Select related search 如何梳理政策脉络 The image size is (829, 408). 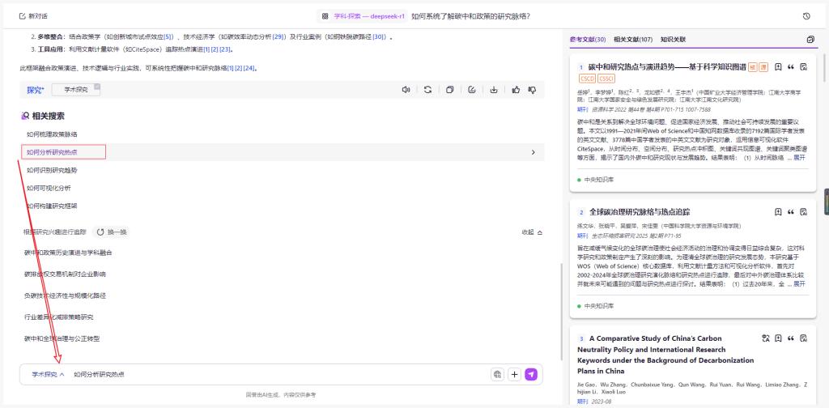click(53, 134)
